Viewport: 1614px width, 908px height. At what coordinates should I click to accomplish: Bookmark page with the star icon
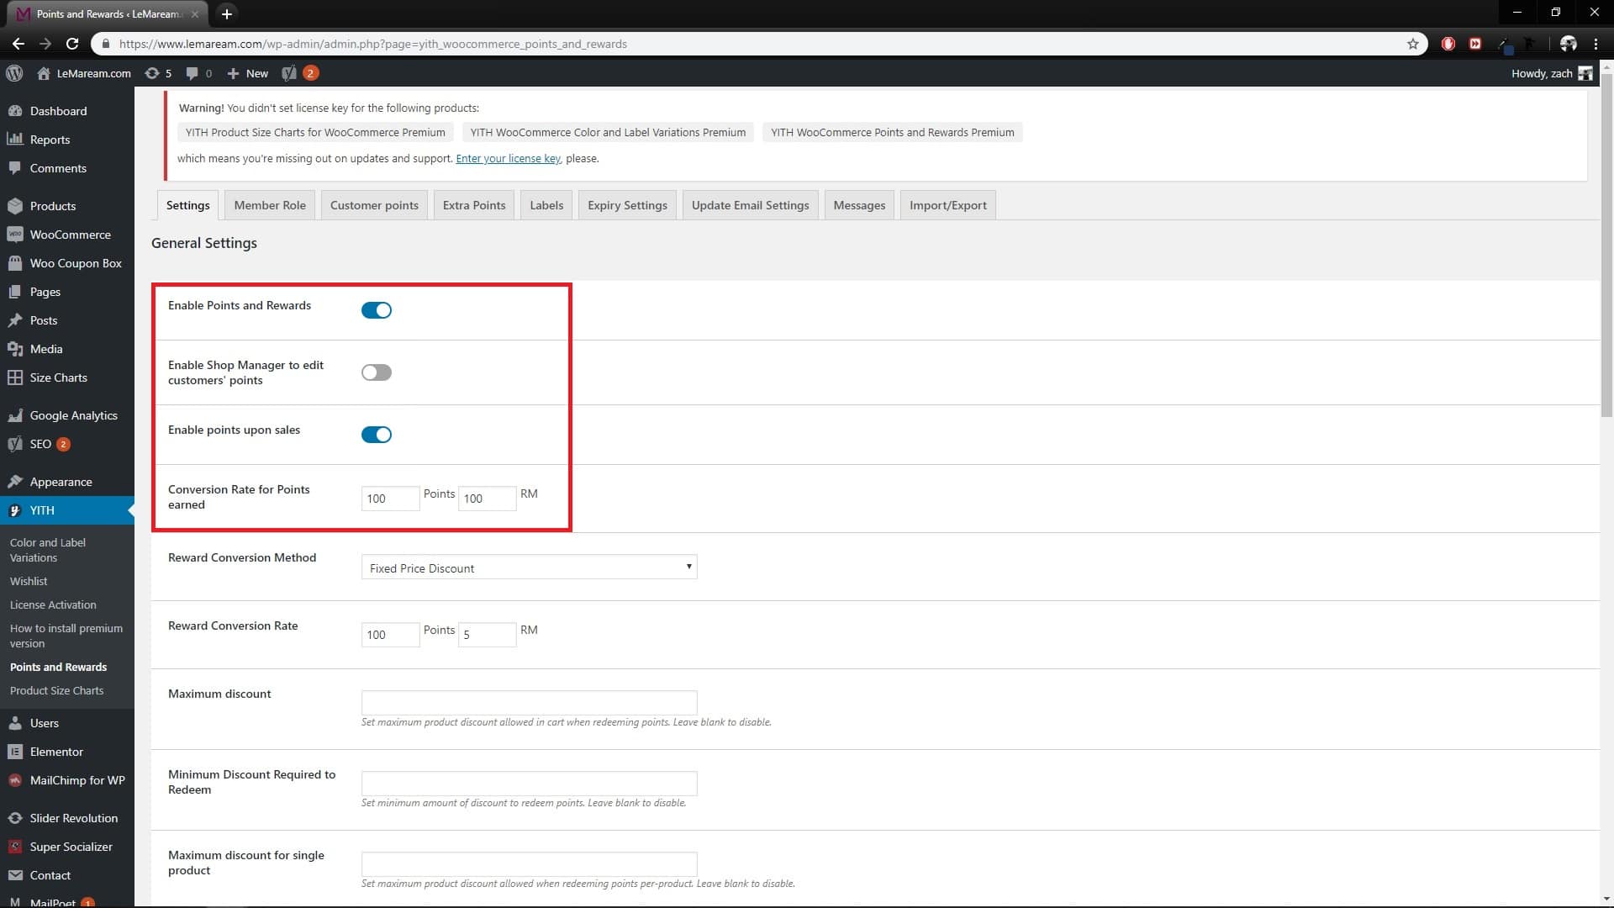pos(1412,44)
